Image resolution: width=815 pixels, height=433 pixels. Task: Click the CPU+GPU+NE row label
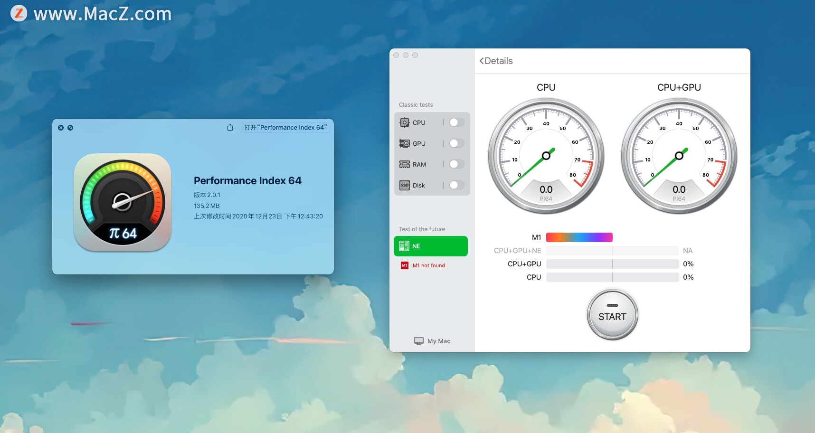[518, 251]
